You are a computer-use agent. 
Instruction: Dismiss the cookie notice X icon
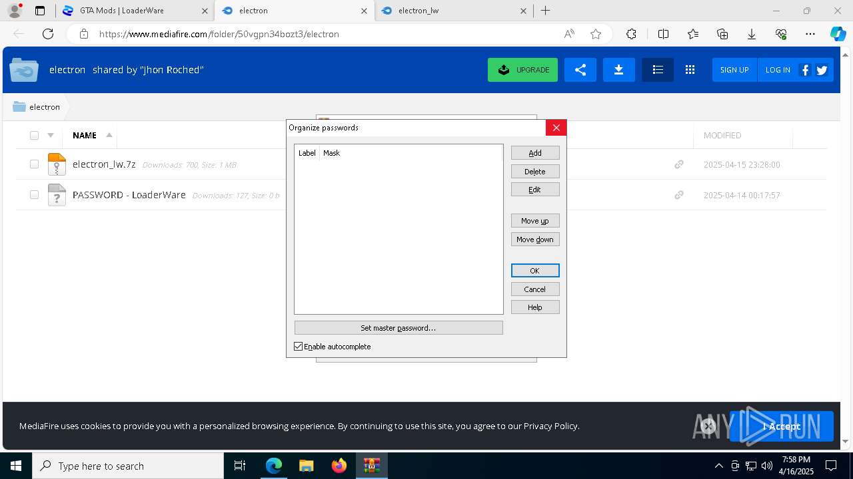pyautogui.click(x=708, y=426)
